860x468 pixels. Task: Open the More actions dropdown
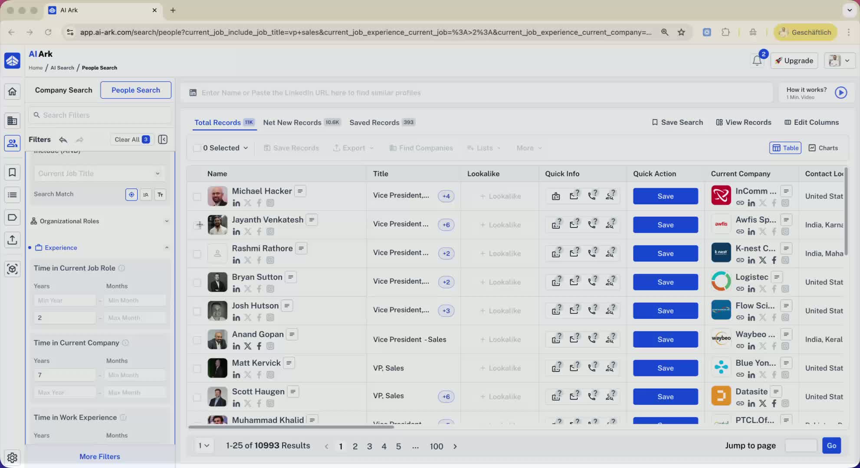click(x=529, y=148)
